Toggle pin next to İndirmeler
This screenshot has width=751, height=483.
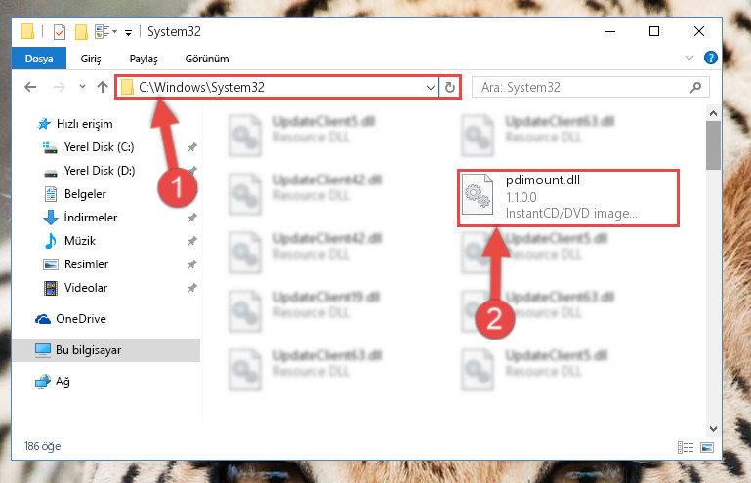pos(192,218)
